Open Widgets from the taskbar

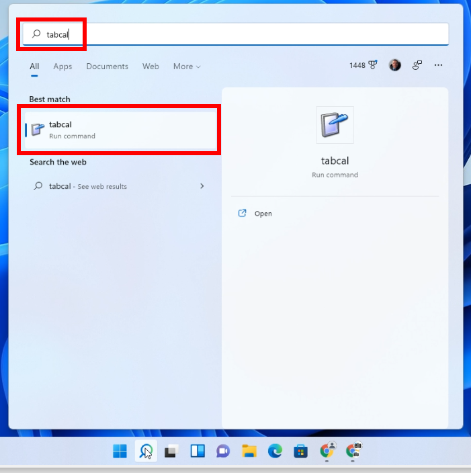pyautogui.click(x=198, y=451)
